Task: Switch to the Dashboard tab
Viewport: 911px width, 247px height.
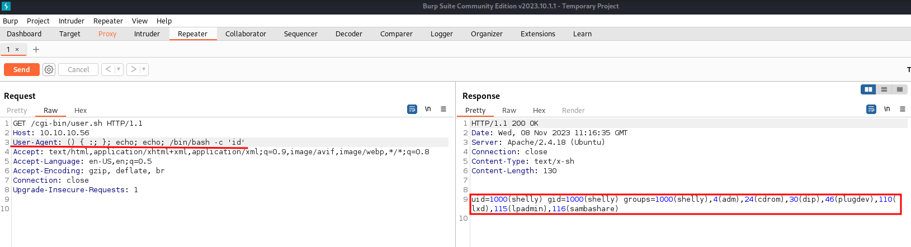Action: click(24, 34)
